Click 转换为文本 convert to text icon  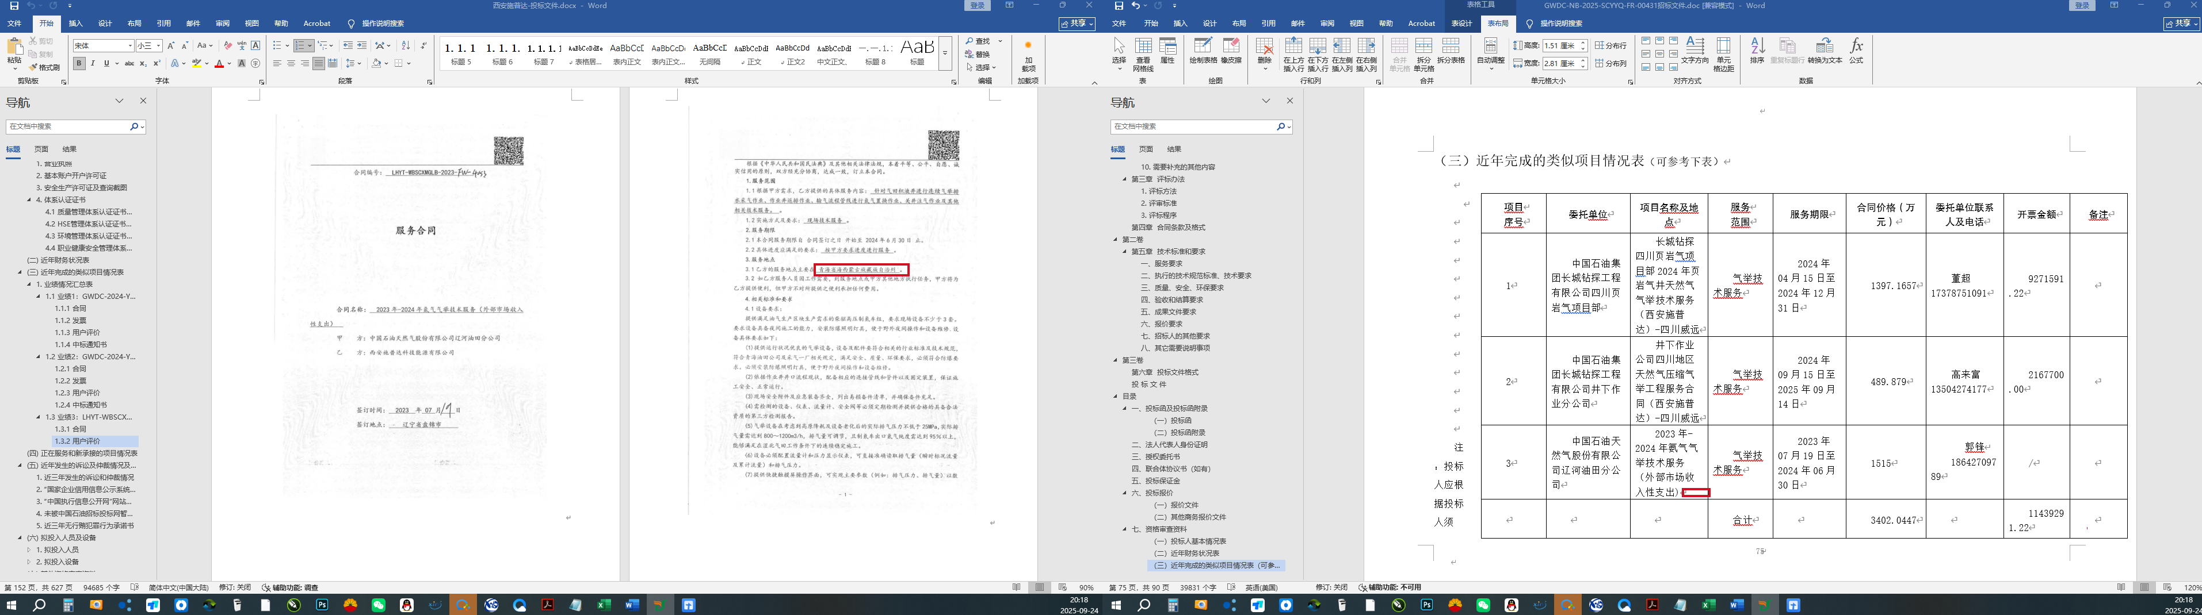tap(1824, 51)
